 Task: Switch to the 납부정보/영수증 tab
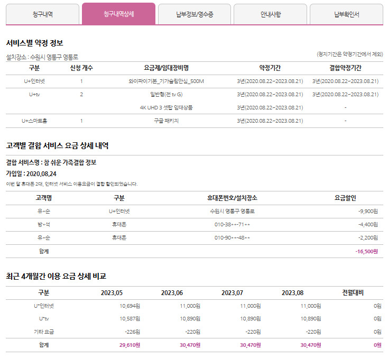[x=195, y=14]
